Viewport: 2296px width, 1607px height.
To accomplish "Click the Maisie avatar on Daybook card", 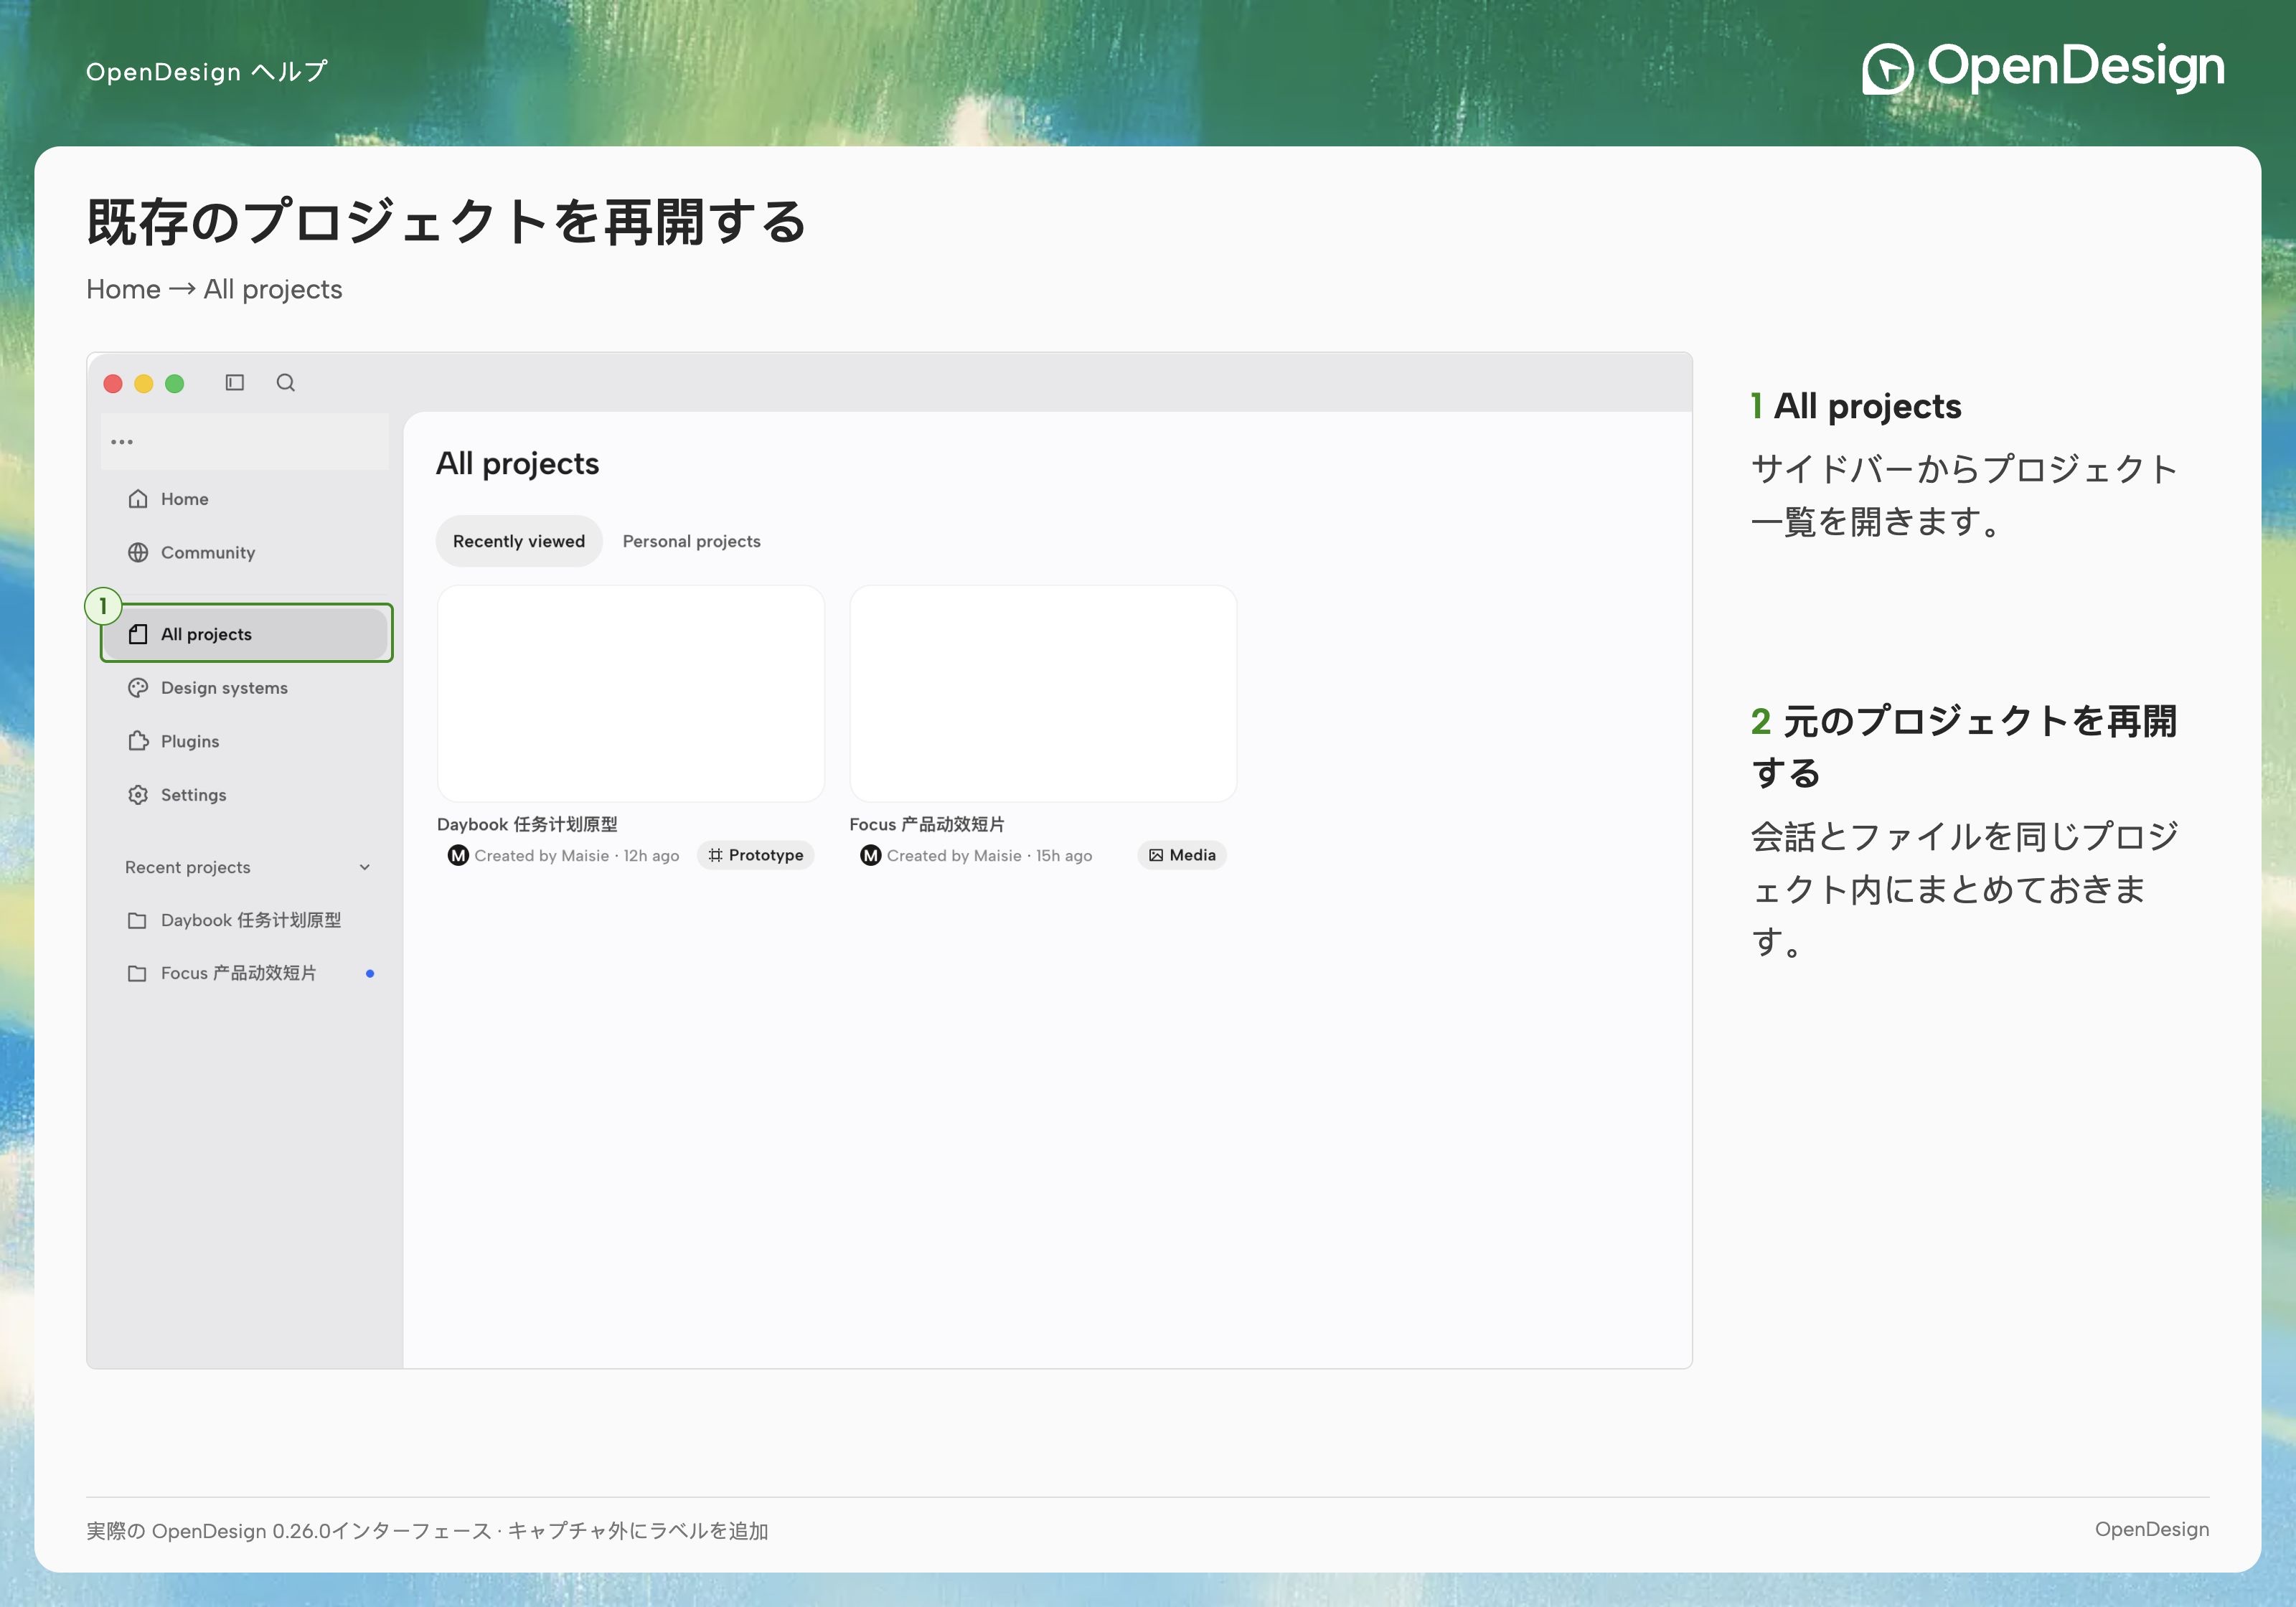I will [458, 855].
